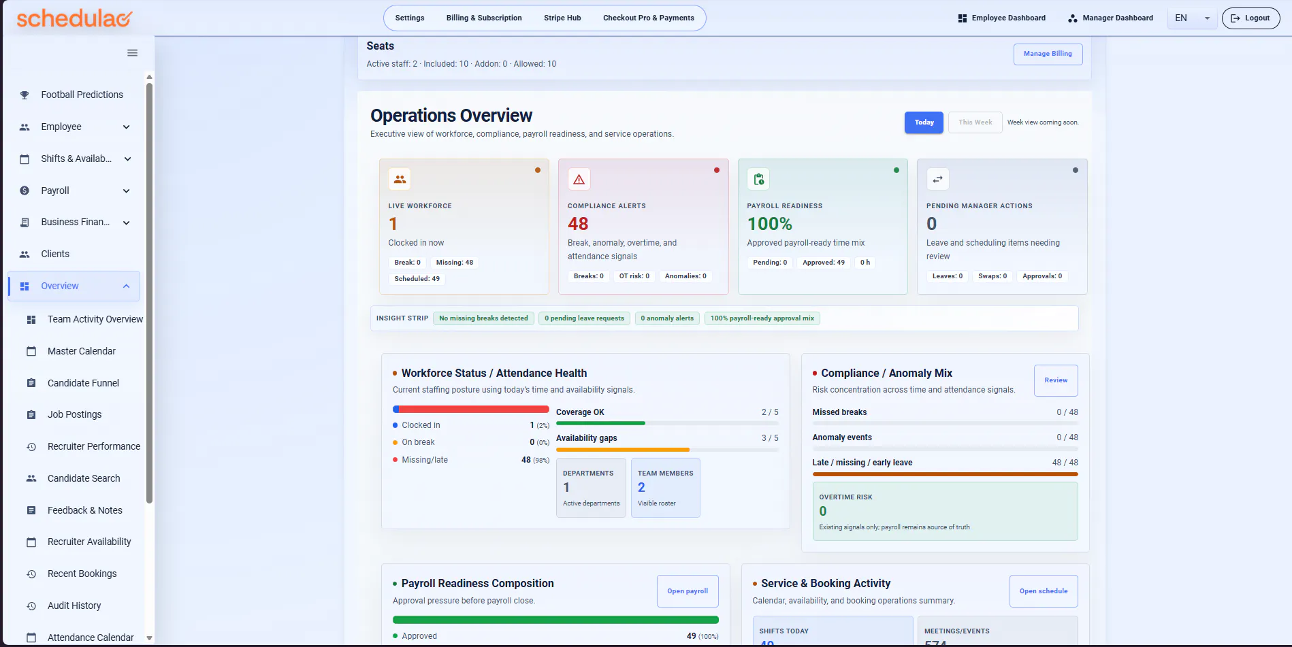Viewport: 1292px width, 647px height.
Task: Click the Compliance Alerts warning triangle icon
Action: click(579, 179)
